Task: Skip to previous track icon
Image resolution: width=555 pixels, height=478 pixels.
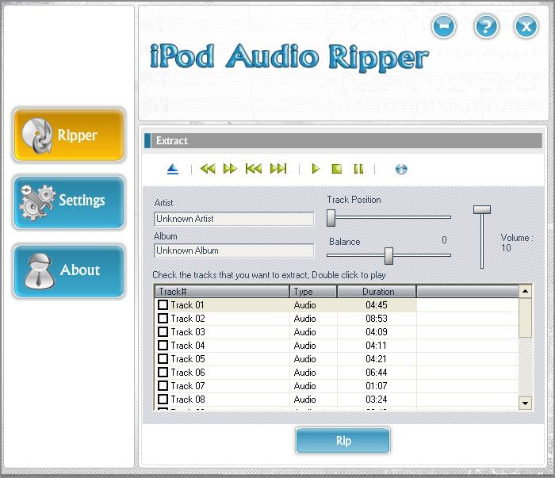Action: coord(254,169)
